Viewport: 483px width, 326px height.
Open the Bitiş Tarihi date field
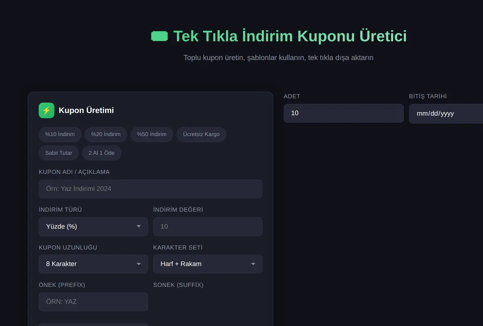(x=446, y=114)
